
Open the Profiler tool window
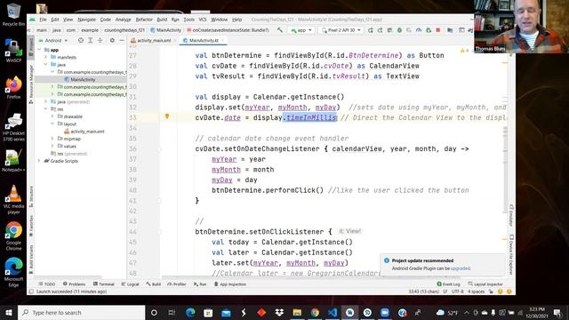[177, 284]
